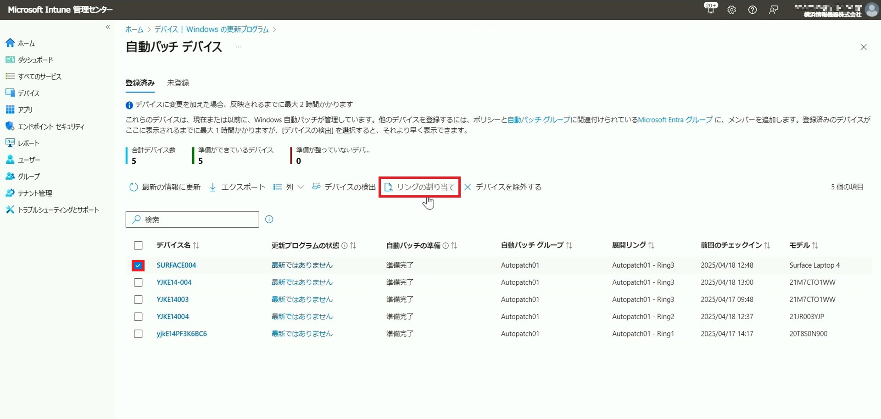Click info icon beside search field
The image size is (881, 419).
269,219
